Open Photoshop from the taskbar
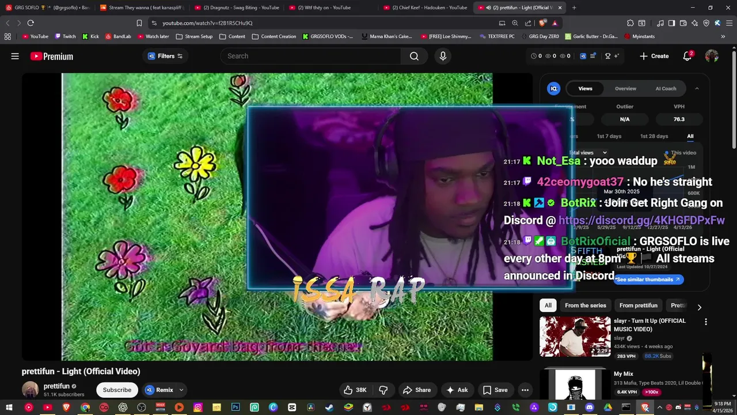The image size is (737, 415). pos(235,408)
